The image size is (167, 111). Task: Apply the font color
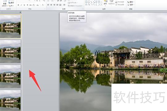point(43,5)
